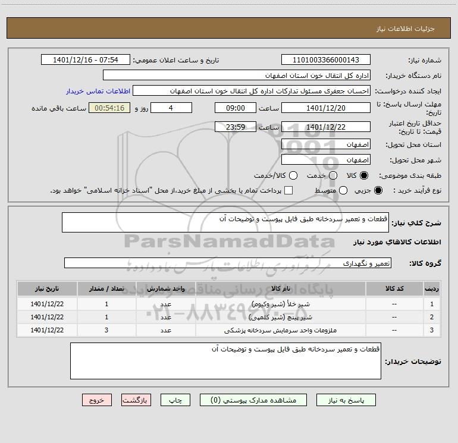Image resolution: width=458 pixels, height=443 pixels.
Task: Click the 09:00 deadline time field
Action: (236, 108)
